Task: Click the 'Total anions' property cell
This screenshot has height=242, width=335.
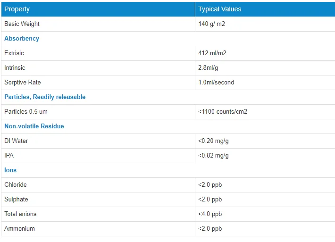Action: tap(98, 214)
